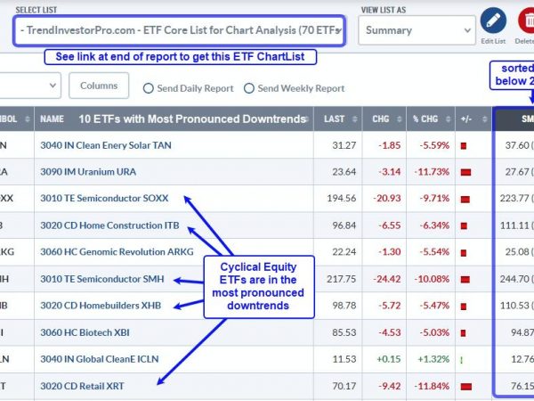The image size is (534, 401).
Task: Click the red bar in XRT row
Action: (465, 387)
